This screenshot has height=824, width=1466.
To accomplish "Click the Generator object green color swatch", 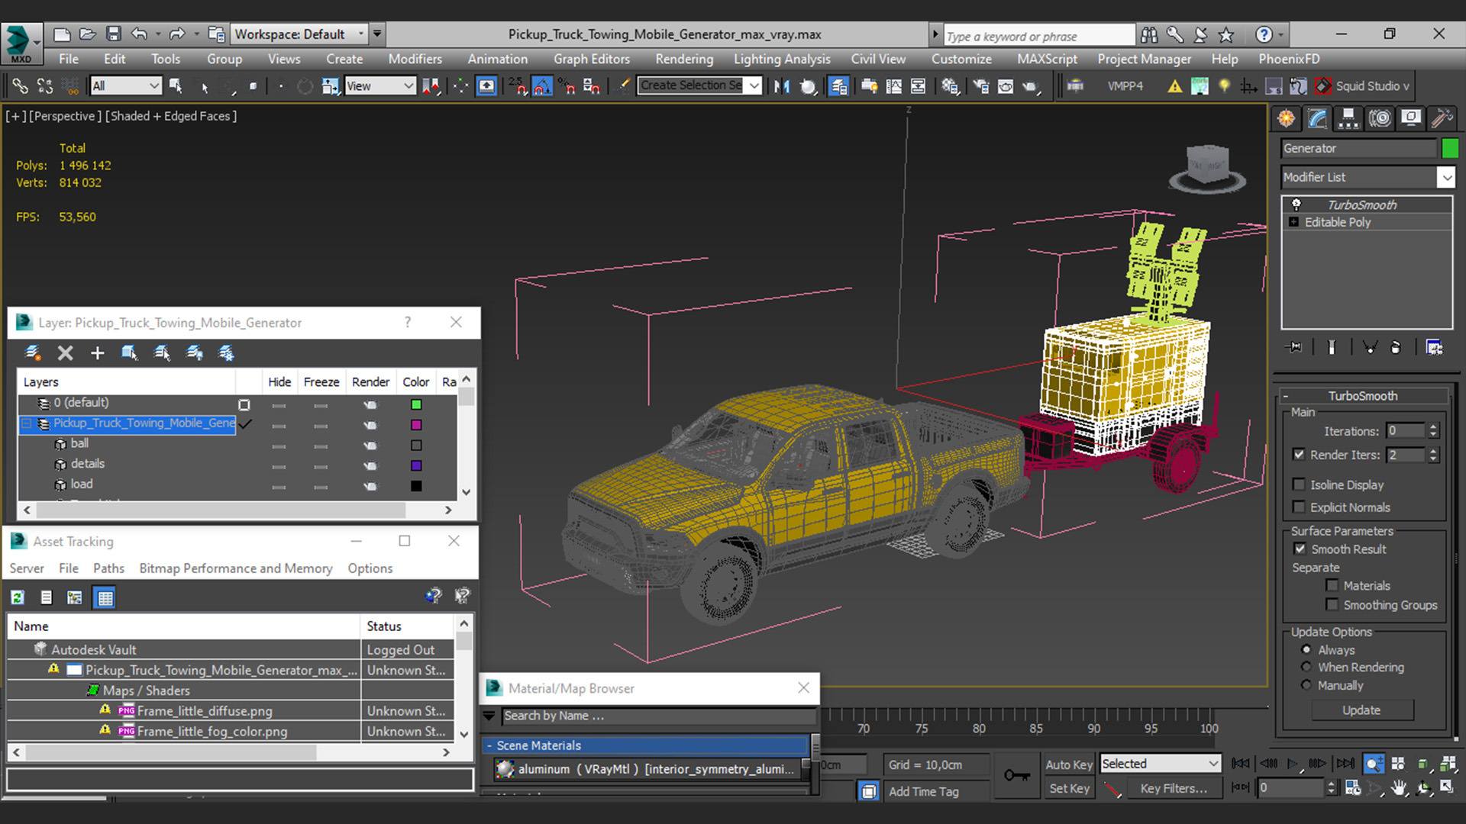I will pos(1449,148).
